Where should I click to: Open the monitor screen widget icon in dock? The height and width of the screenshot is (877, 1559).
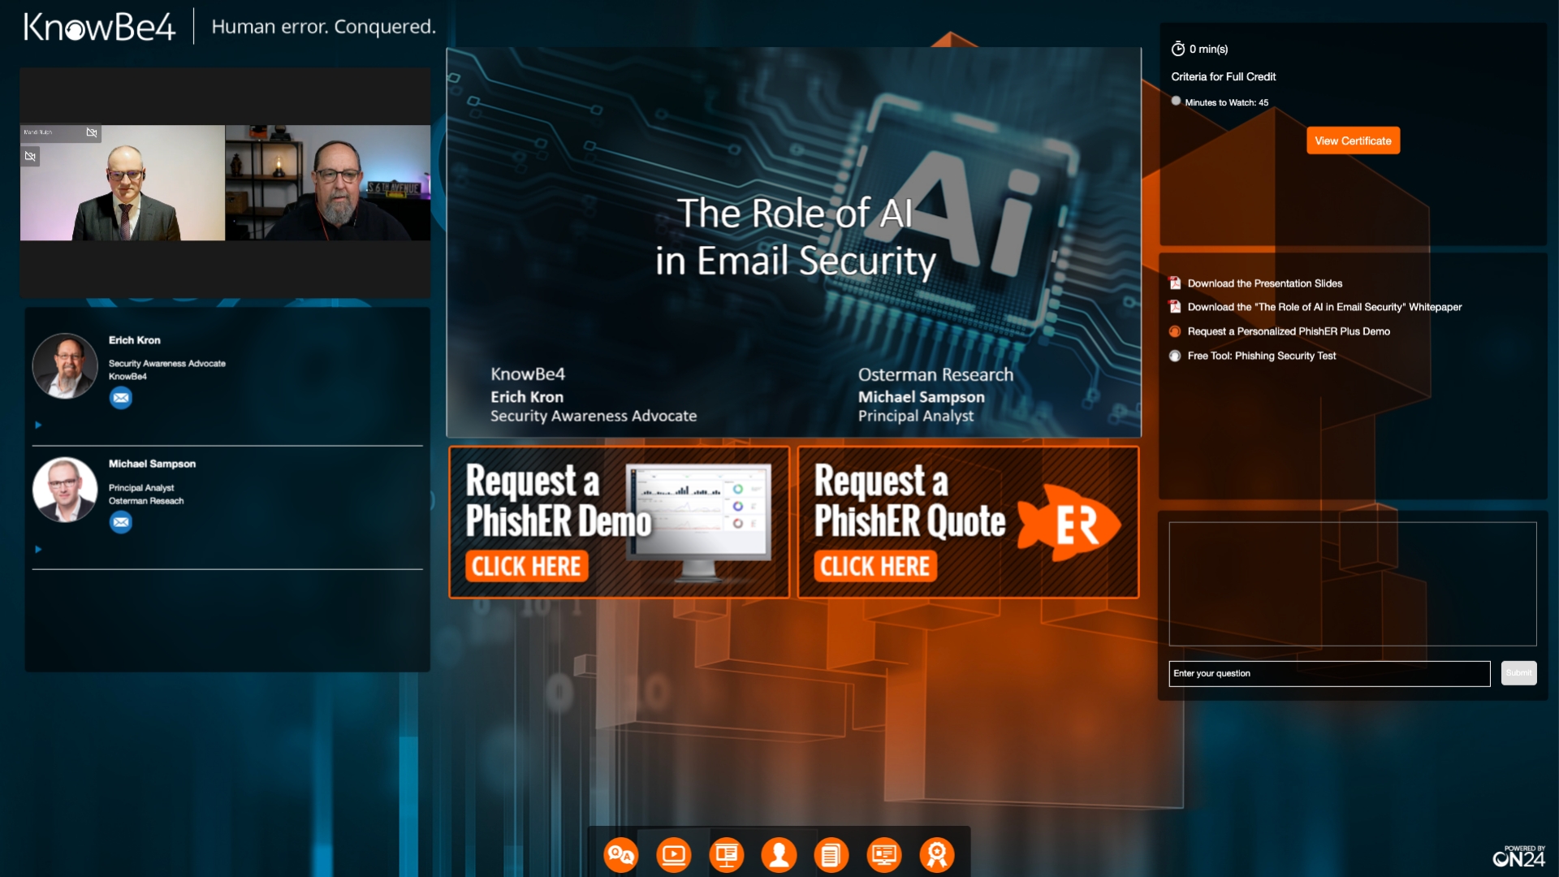tap(884, 854)
